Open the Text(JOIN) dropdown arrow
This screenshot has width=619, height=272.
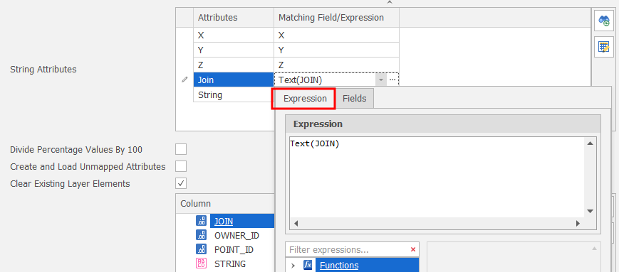(x=380, y=80)
